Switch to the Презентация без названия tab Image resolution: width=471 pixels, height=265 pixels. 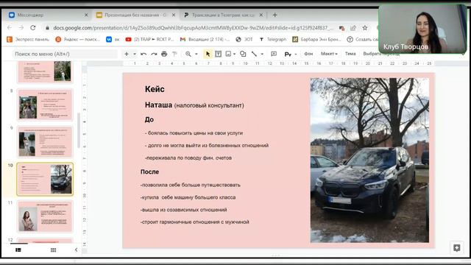(x=135, y=15)
